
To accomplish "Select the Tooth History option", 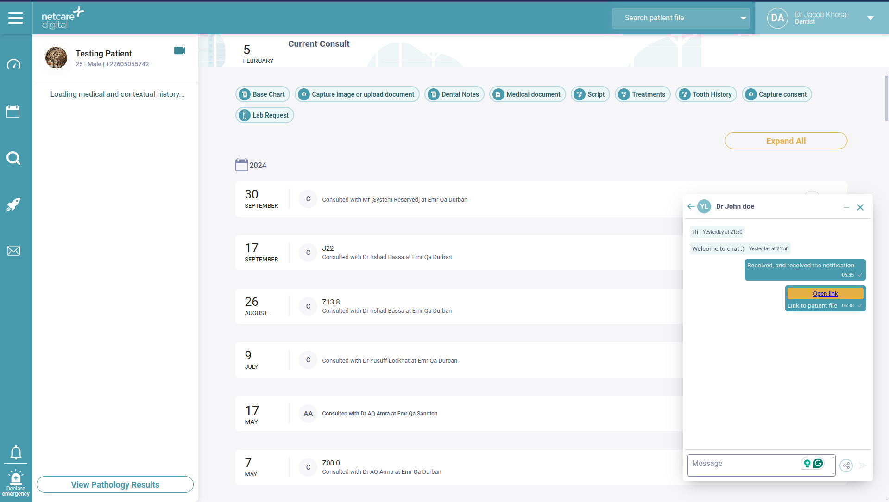I will (x=706, y=94).
